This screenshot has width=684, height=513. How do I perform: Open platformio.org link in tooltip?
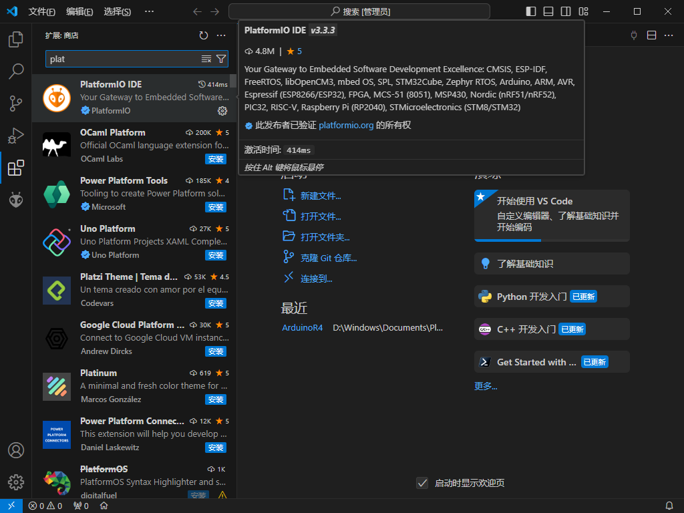click(346, 126)
